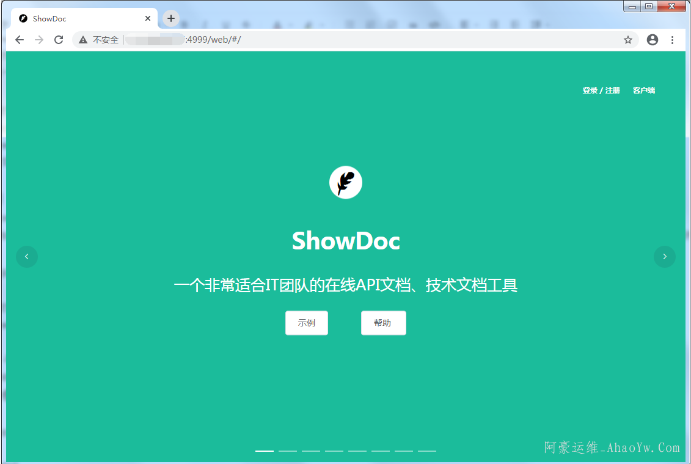The height and width of the screenshot is (464, 691).
Task: Navigate back using browser back arrow
Action: 20,40
